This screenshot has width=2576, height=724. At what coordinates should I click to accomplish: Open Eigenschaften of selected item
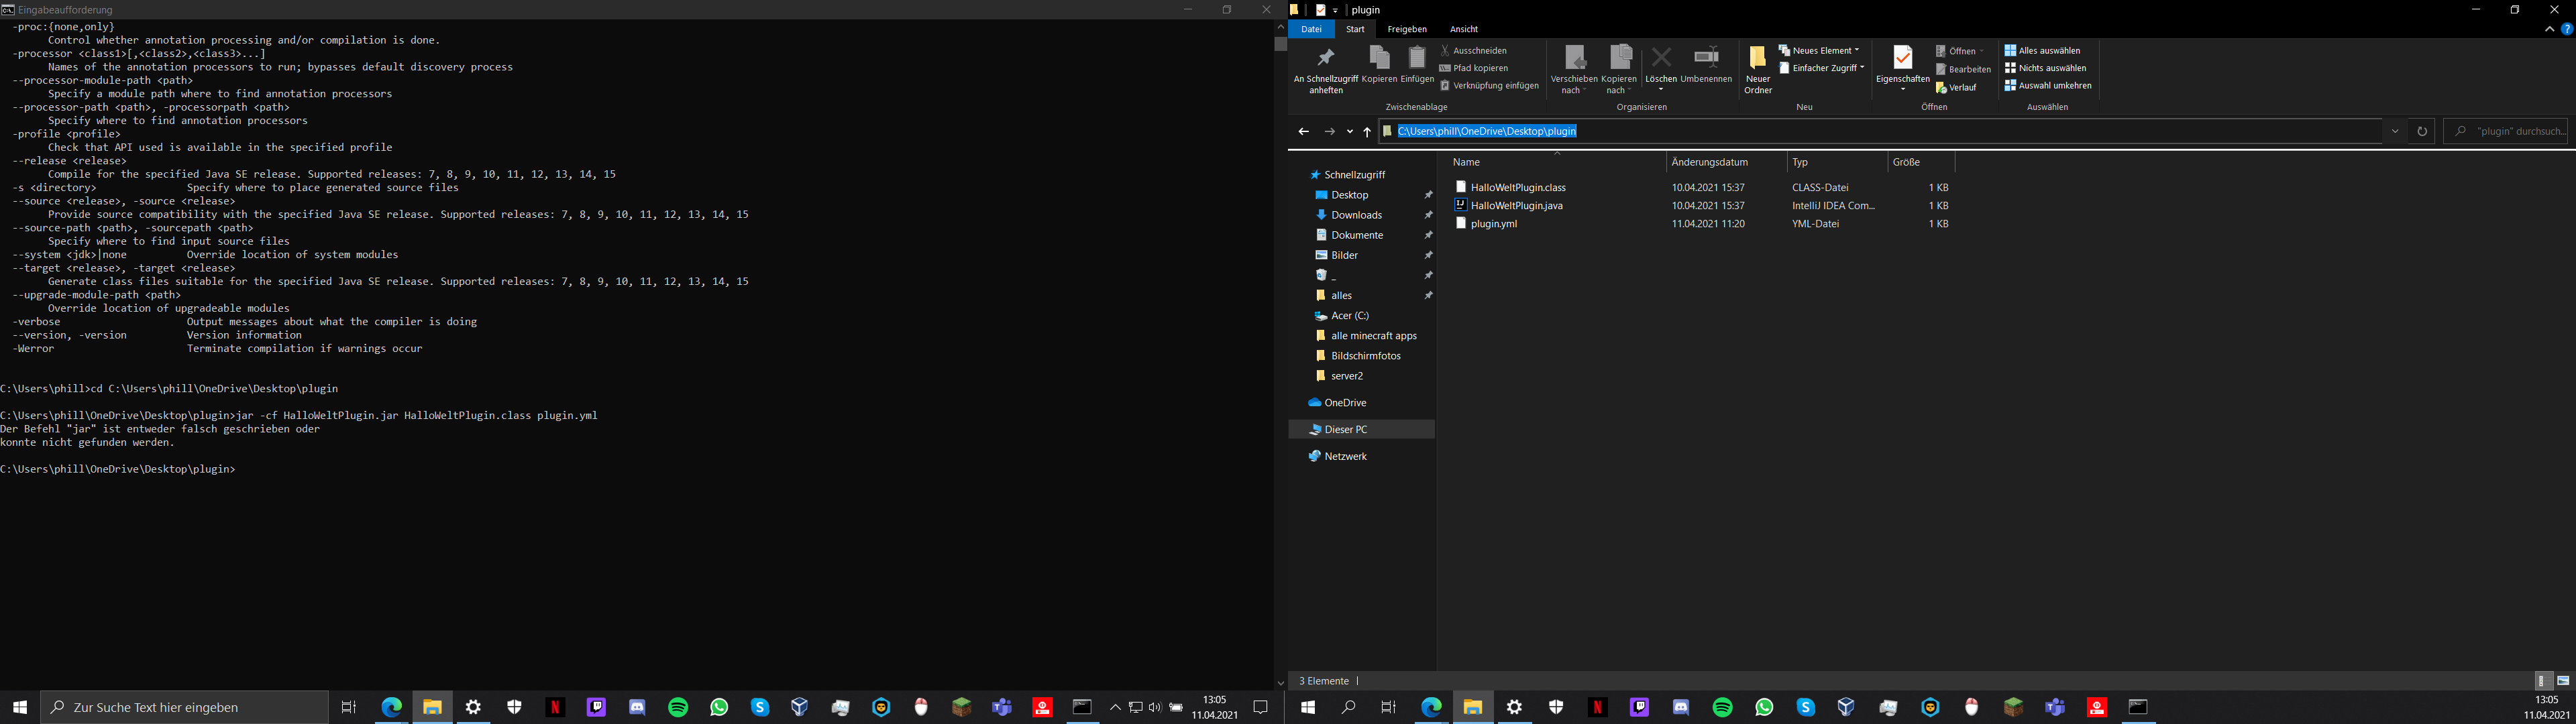tap(1902, 58)
